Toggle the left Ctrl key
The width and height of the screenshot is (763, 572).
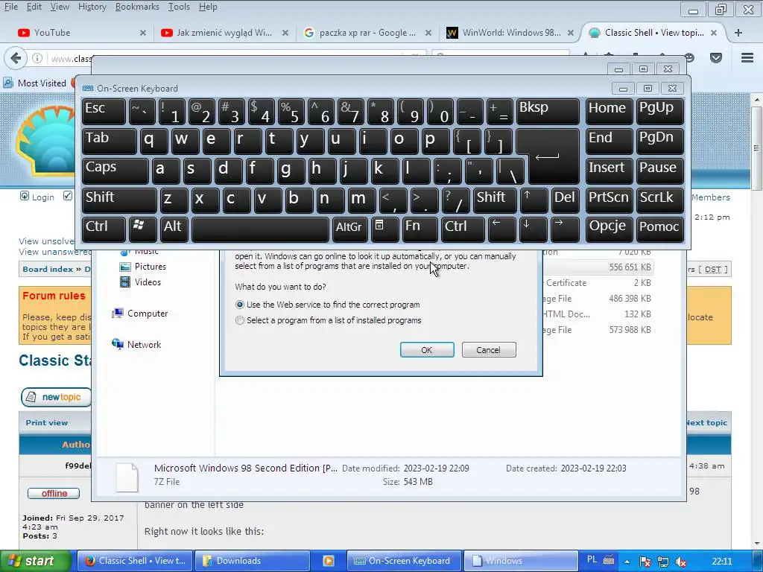pos(103,229)
